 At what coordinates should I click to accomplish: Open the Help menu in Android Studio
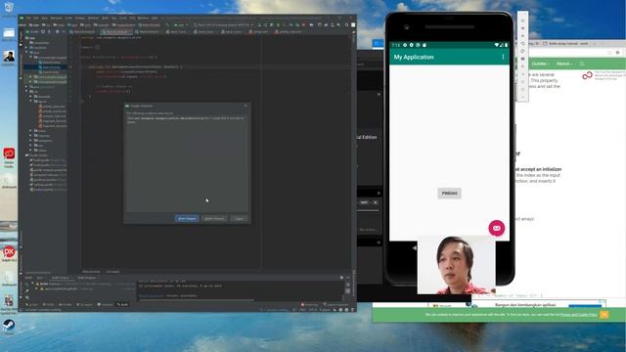pos(155,18)
